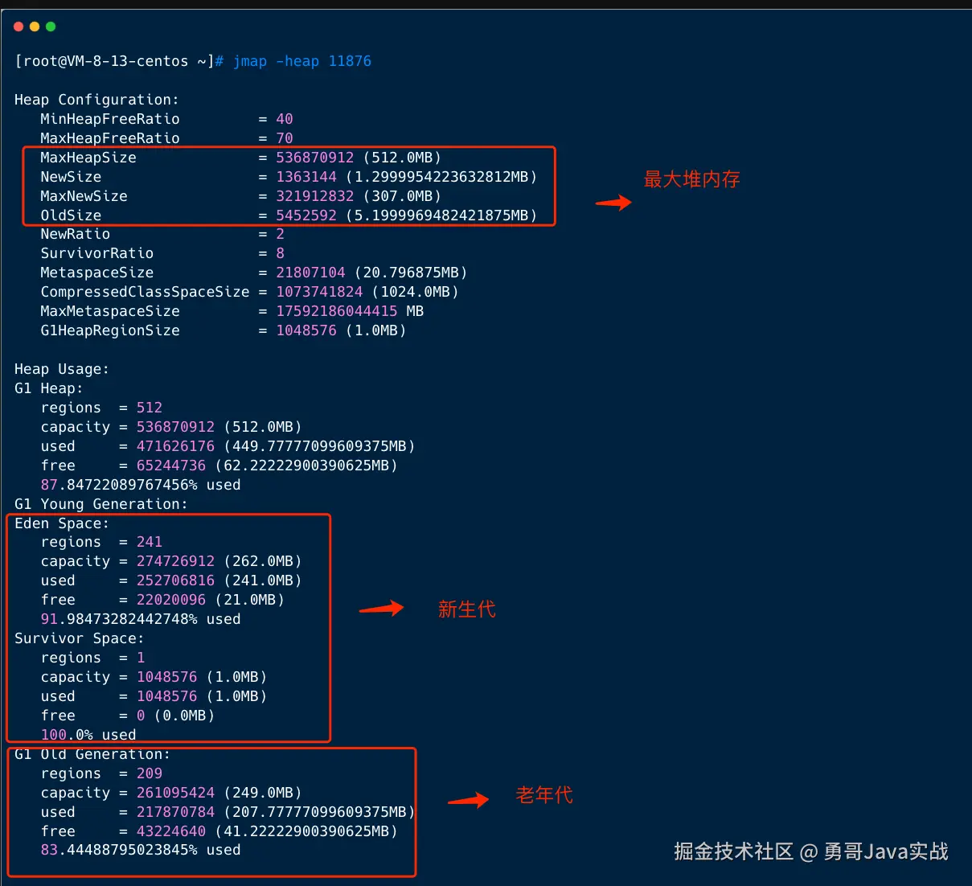This screenshot has width=972, height=886.
Task: Click the jmap -heap 11876 command text
Action: (x=302, y=61)
